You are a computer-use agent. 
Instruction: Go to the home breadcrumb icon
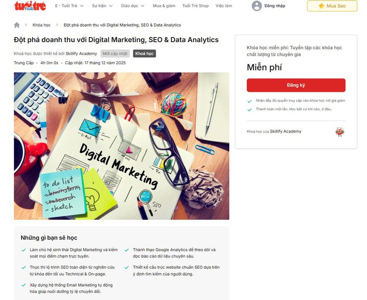point(17,25)
